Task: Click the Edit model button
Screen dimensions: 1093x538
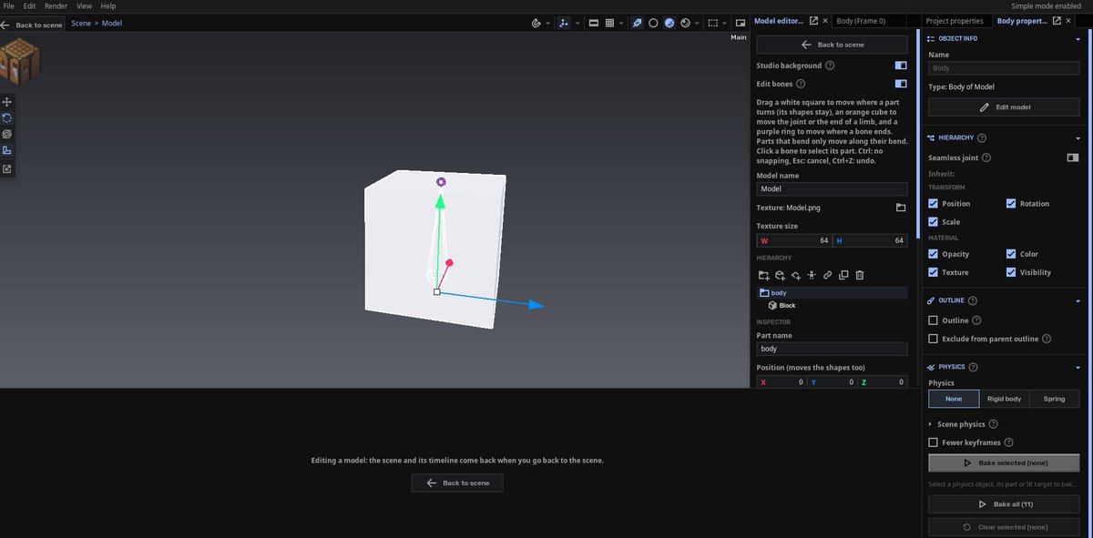Action: pos(1004,107)
